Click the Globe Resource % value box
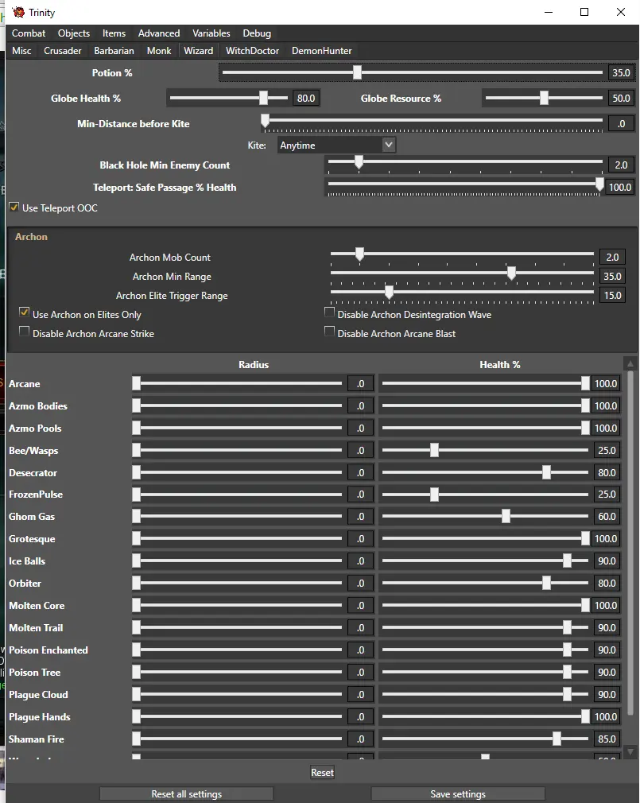Viewport: 640px width, 803px height. [x=621, y=98]
